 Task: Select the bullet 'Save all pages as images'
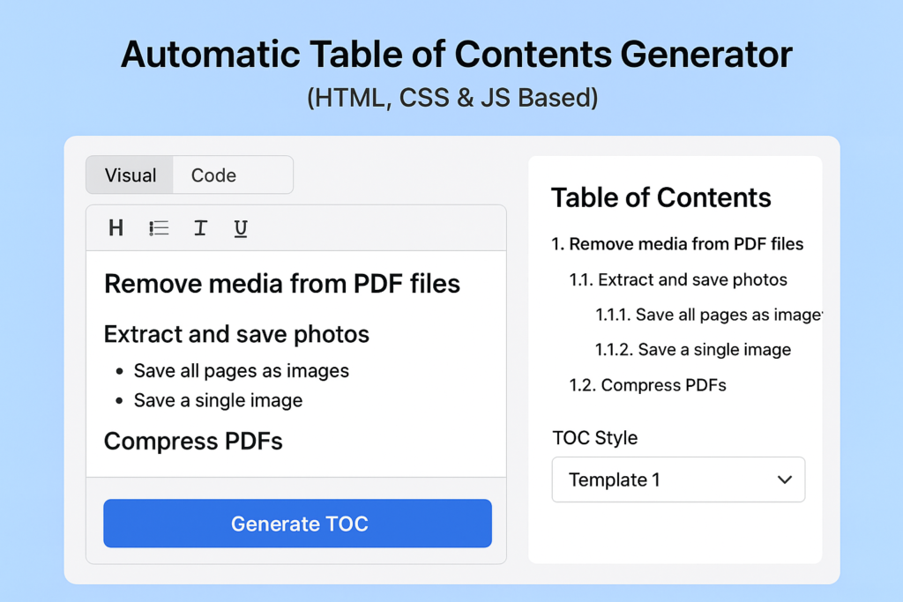pos(242,371)
